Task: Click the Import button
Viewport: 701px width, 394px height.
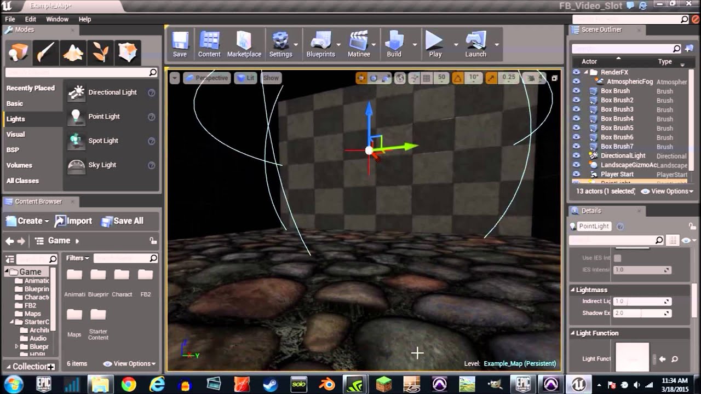Action: 73,221
